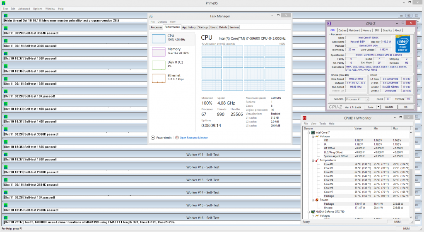The height and width of the screenshot is (232, 424).
Task: Click worker icon above Self-test 3360K passed row
Action: coord(6,129)
